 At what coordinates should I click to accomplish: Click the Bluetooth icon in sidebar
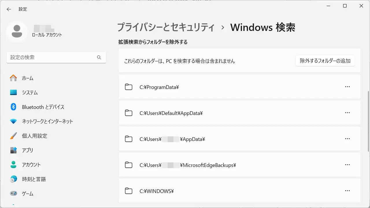coord(13,107)
